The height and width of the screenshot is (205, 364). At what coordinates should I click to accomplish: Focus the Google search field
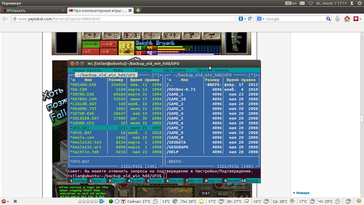point(295,19)
